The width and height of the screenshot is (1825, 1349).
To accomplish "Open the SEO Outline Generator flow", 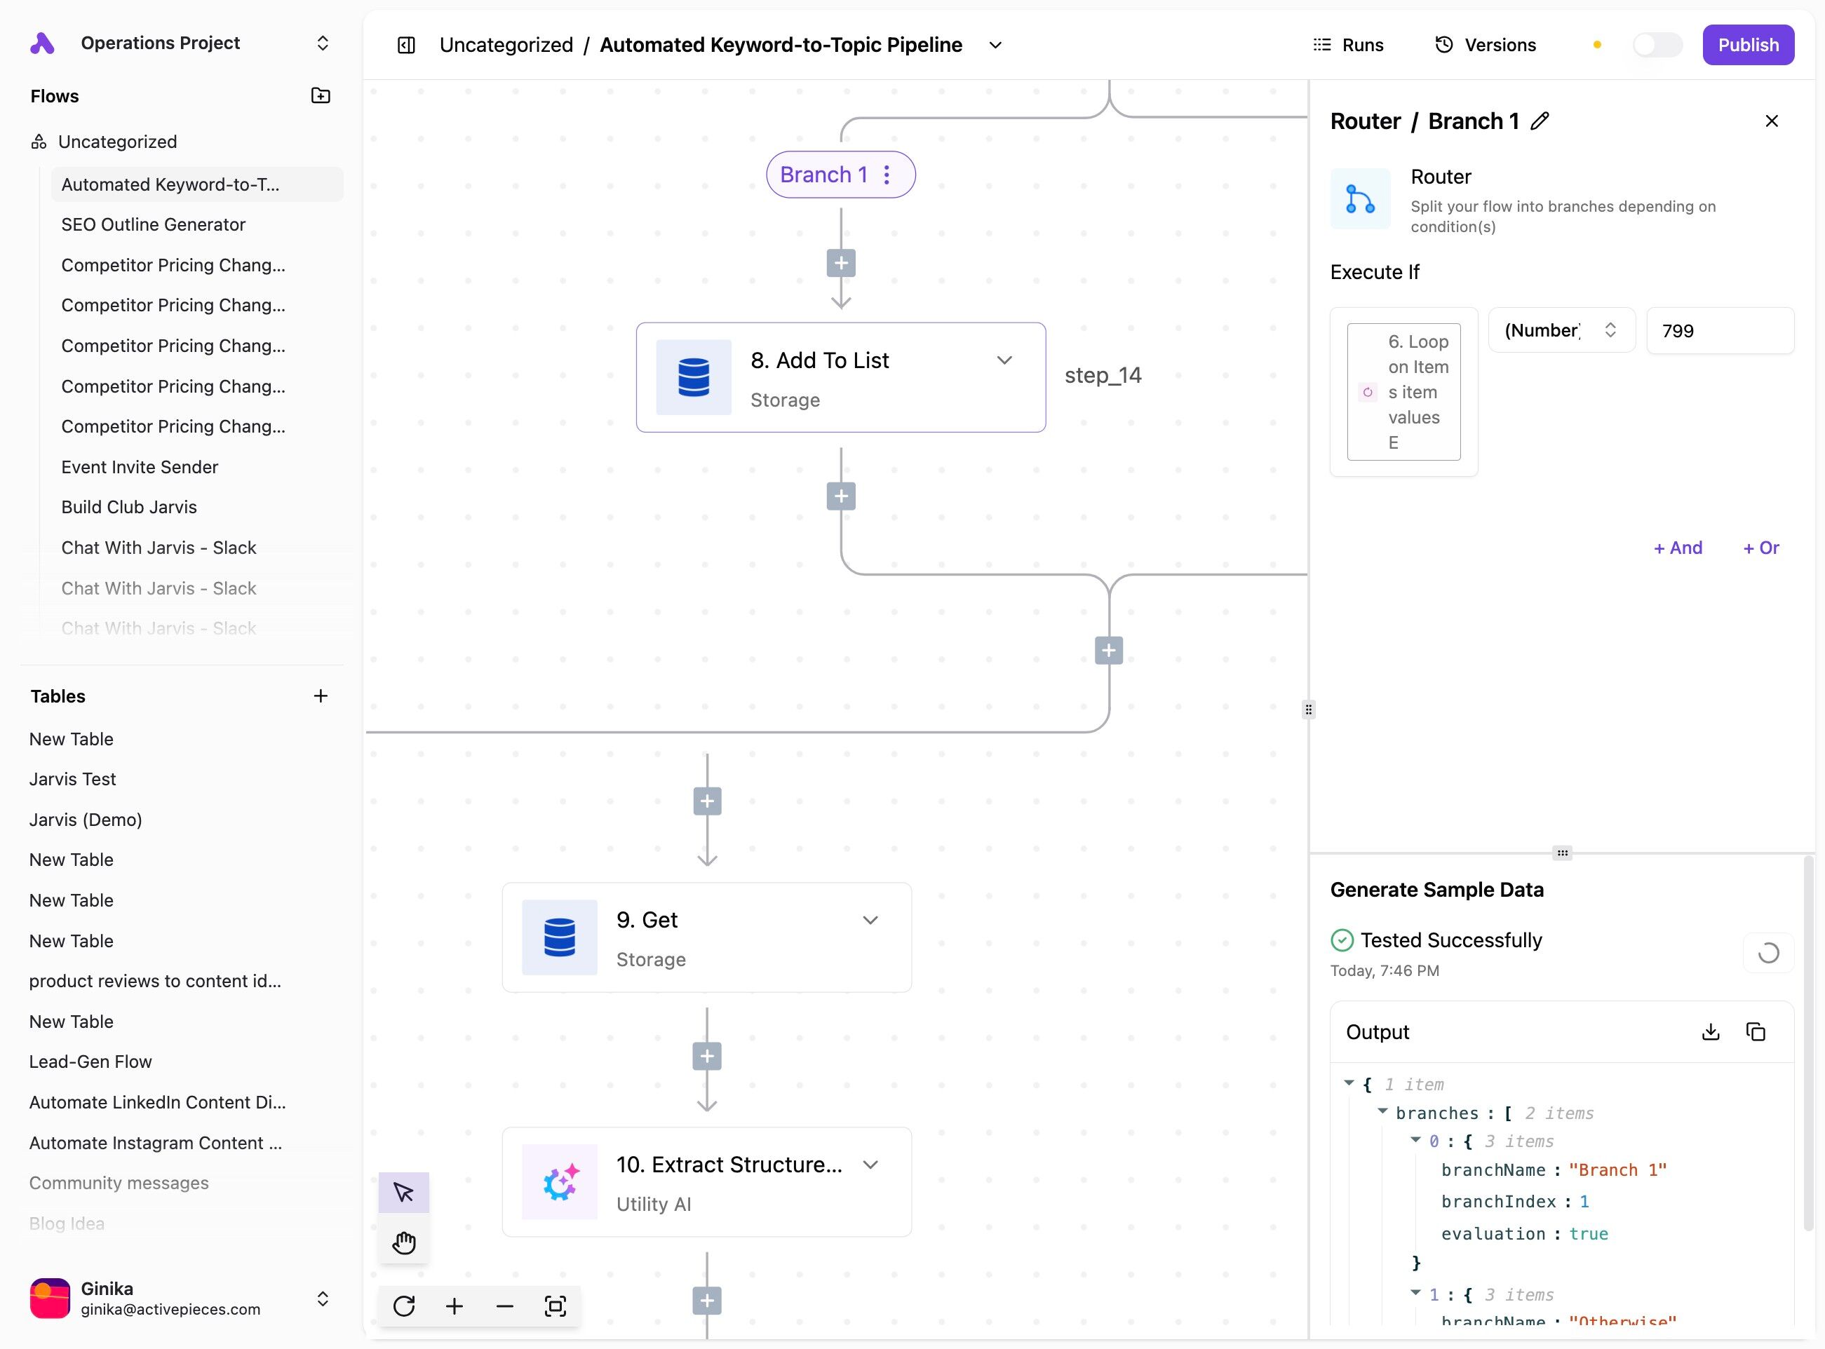I will tap(154, 224).
